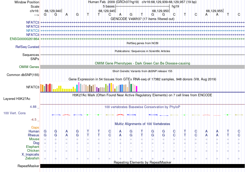Select the OMIM Genes track label
This screenshot has height=172, width=245.
(29, 67)
